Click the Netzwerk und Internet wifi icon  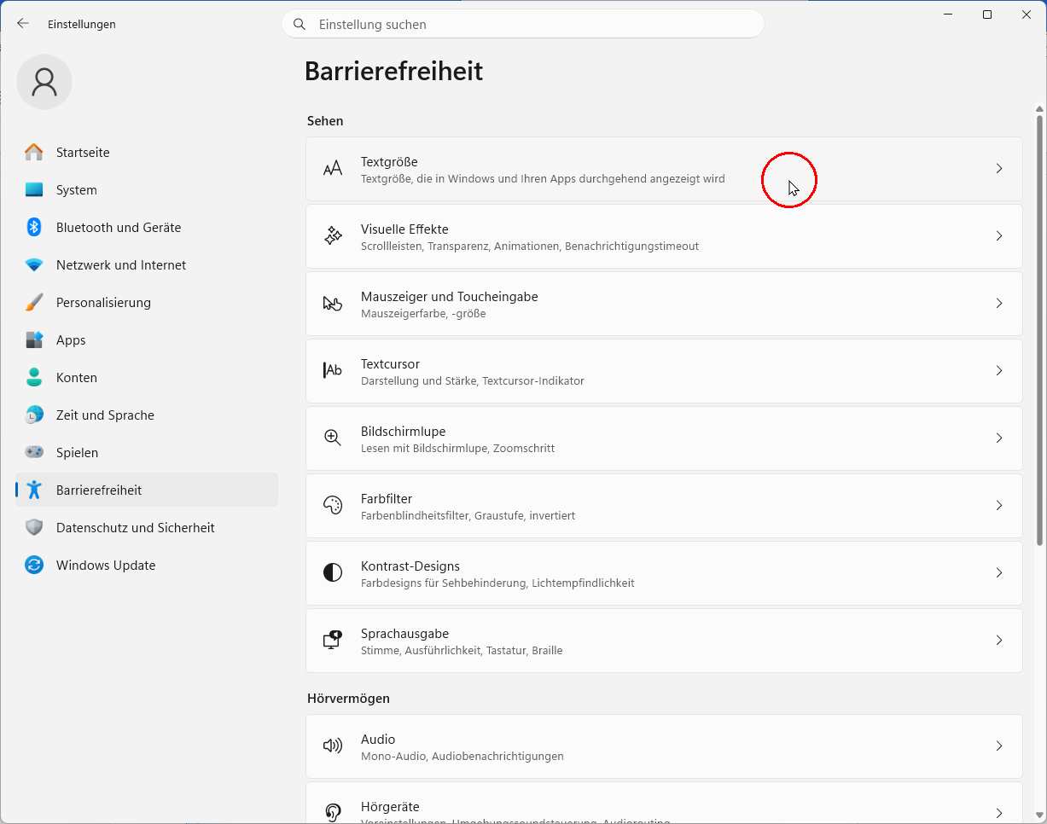[34, 265]
